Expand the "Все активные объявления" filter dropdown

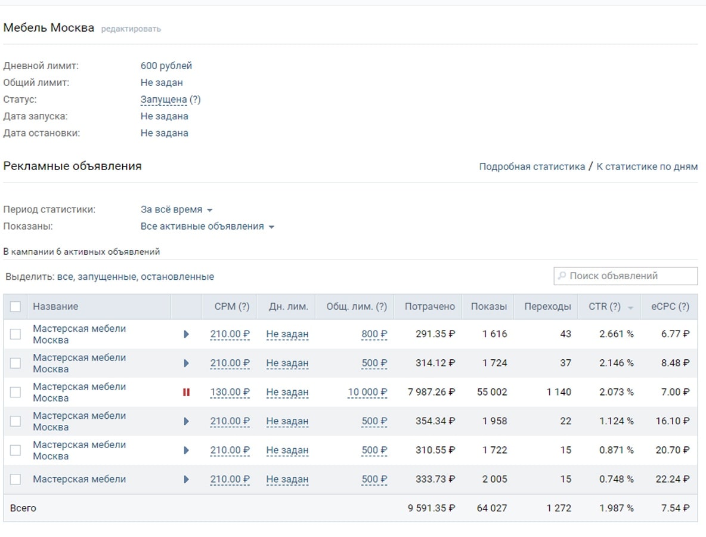coord(207,227)
